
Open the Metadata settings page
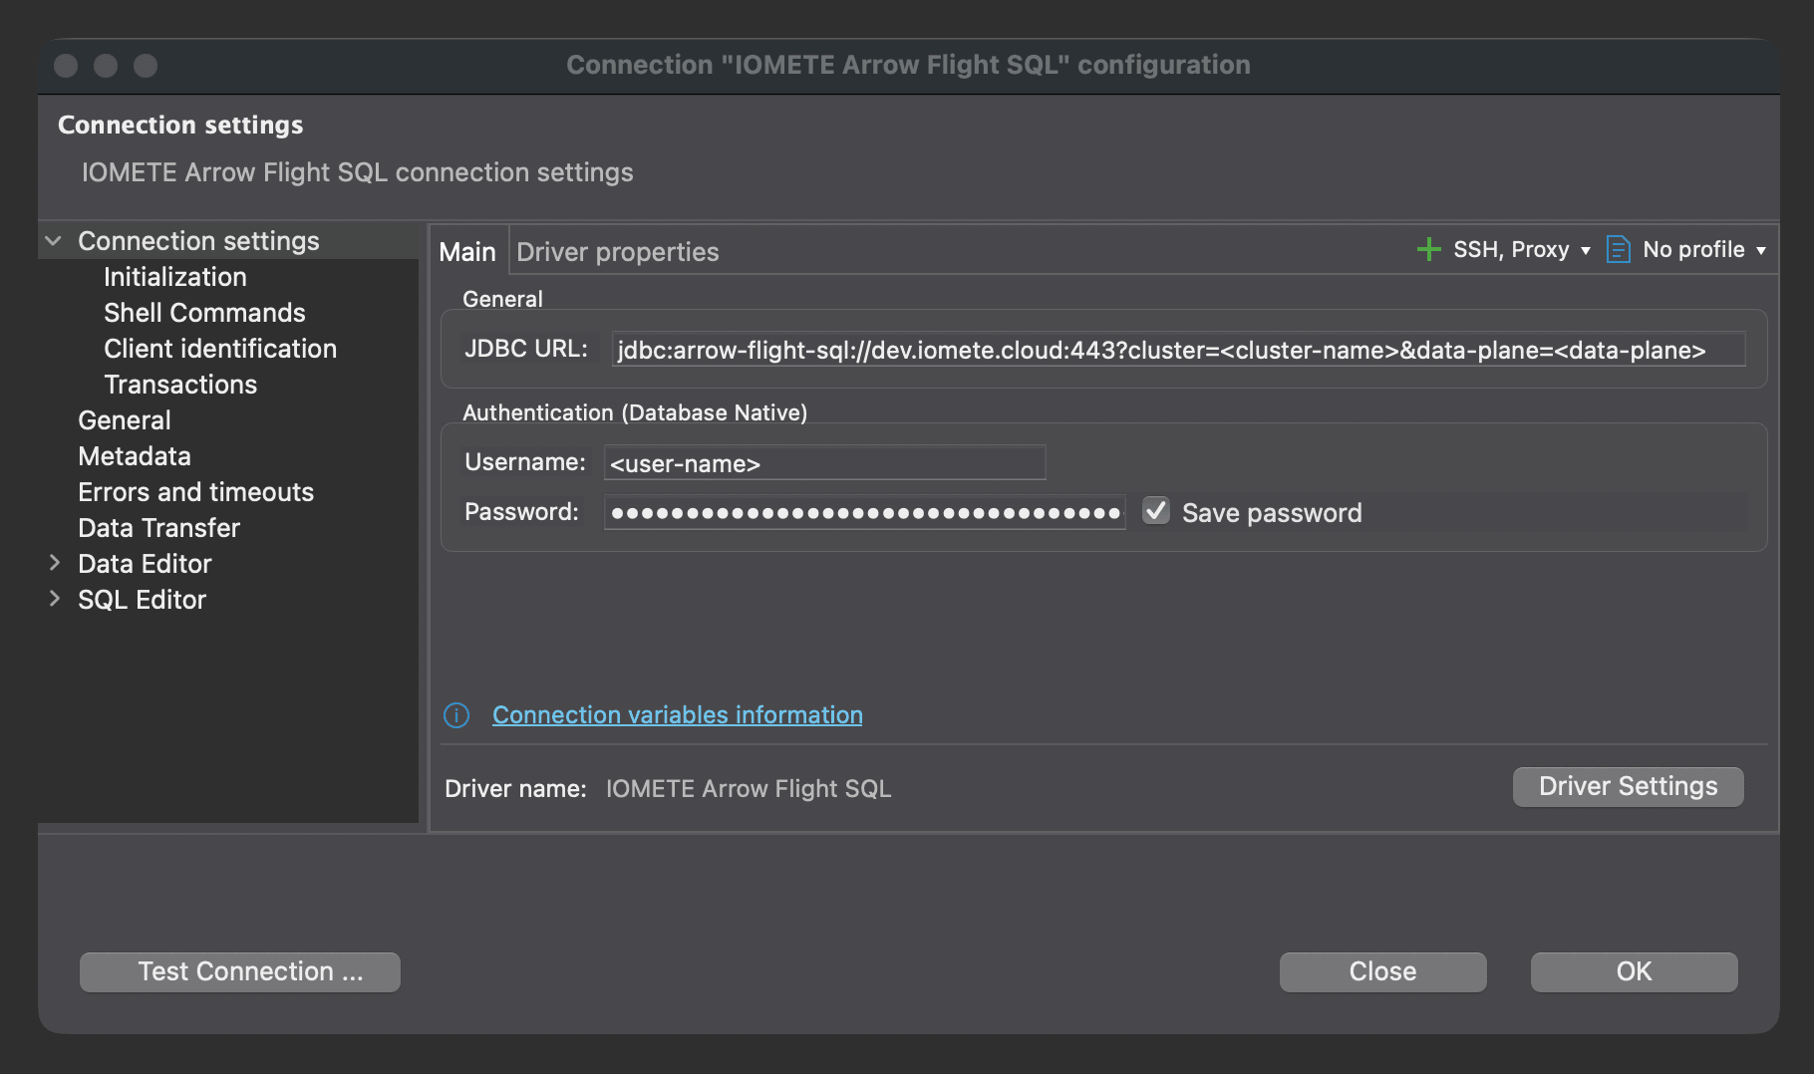pyautogui.click(x=135, y=456)
